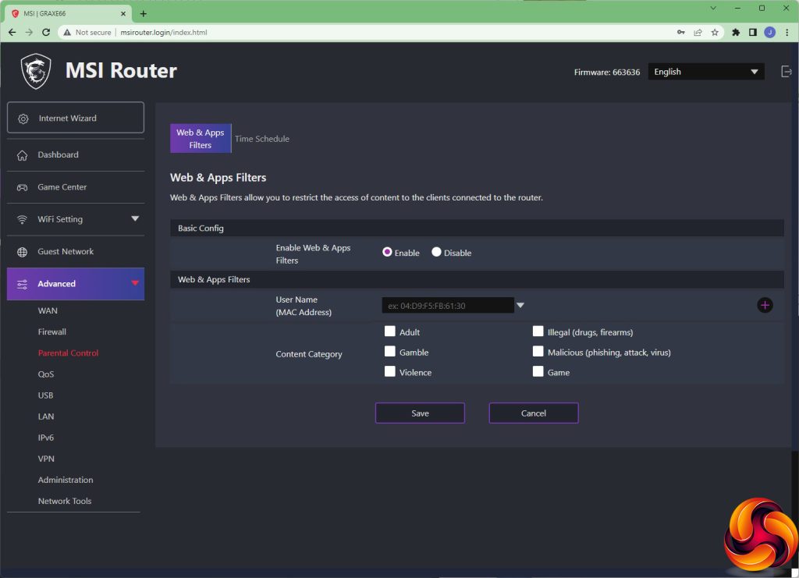Open the Firewall menu item
Screen dimensions: 799x578
[52, 332]
